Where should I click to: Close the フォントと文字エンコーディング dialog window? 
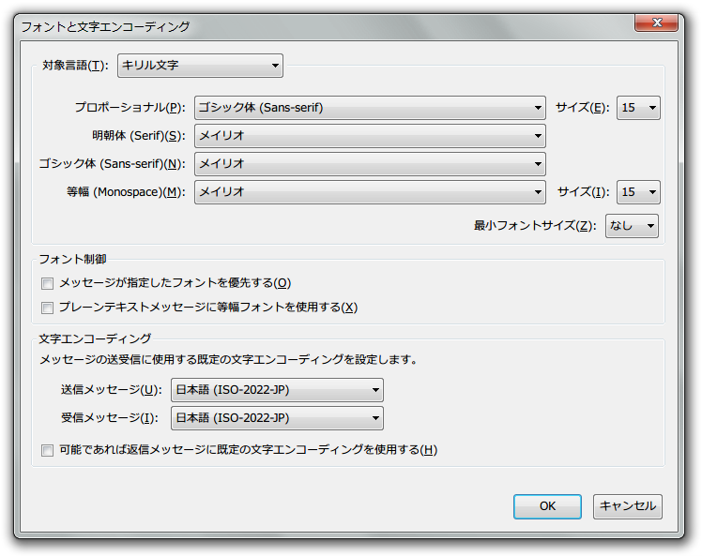click(x=657, y=24)
